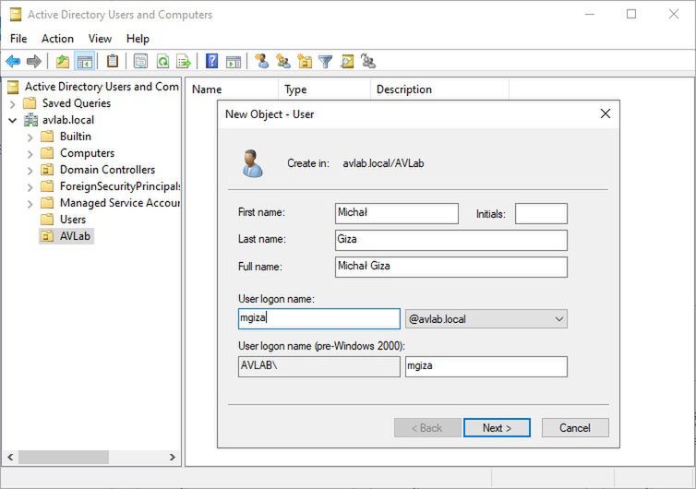Click the blue Back arrow in toolbar
696x489 pixels.
pyautogui.click(x=13, y=62)
